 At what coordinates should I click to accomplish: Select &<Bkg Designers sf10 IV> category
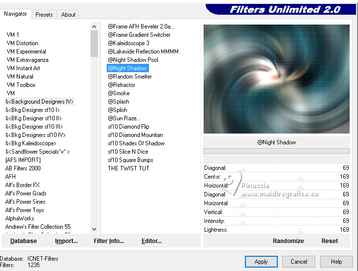35,135
